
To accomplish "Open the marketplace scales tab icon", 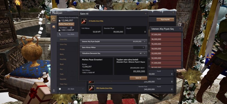I will point(54,19).
